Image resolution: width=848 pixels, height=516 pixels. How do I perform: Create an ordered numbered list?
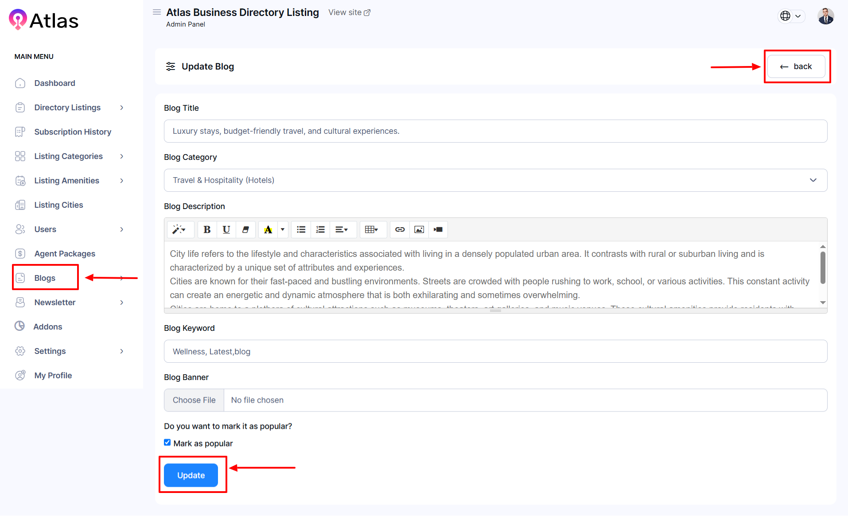point(320,229)
